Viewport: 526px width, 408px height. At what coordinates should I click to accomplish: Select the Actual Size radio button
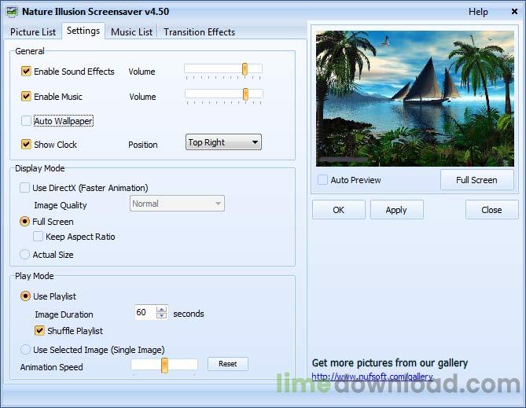coord(25,255)
